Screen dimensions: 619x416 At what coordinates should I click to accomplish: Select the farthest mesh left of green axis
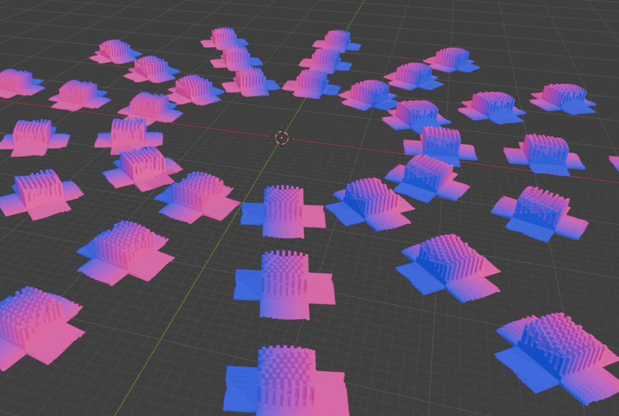point(224,39)
